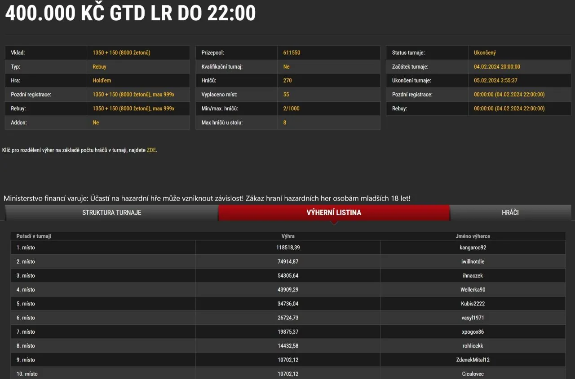Click first place prize 118518,39
The width and height of the screenshot is (575, 379).
[288, 248]
